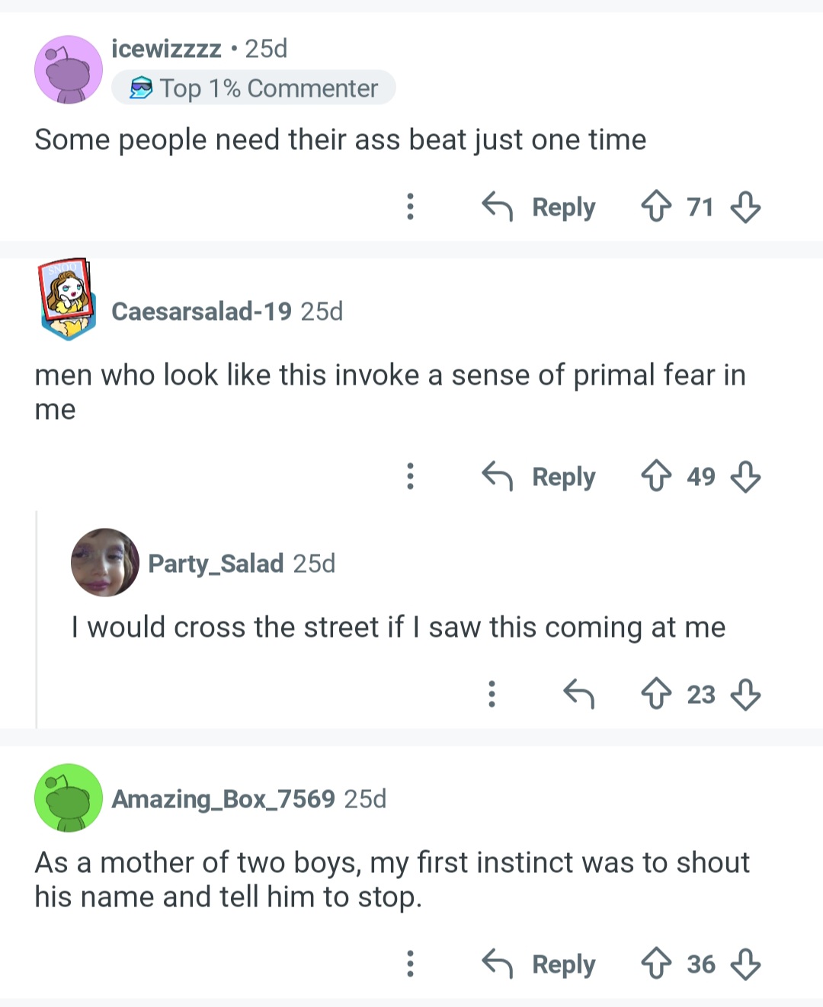
Task: Downvote Caesarsalad-19's primal fear comment
Action: [745, 477]
